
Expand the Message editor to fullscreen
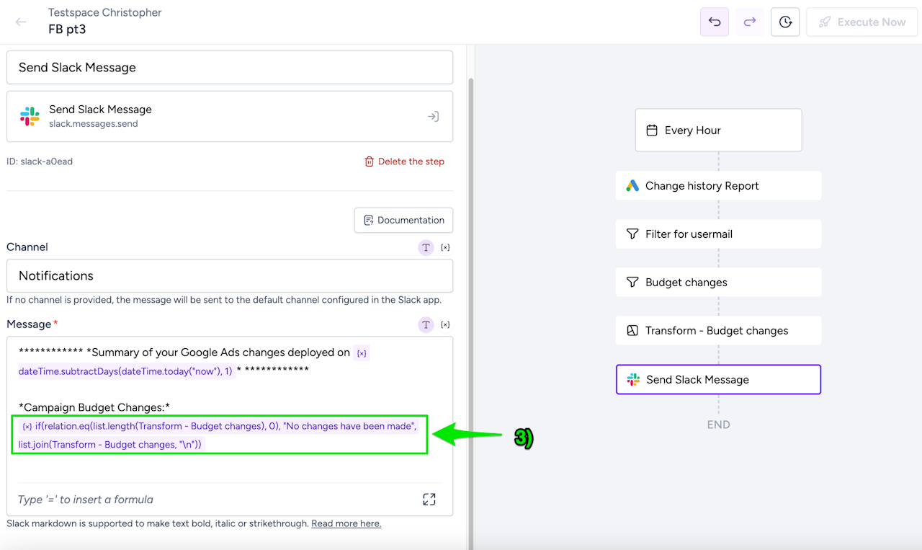click(x=429, y=500)
